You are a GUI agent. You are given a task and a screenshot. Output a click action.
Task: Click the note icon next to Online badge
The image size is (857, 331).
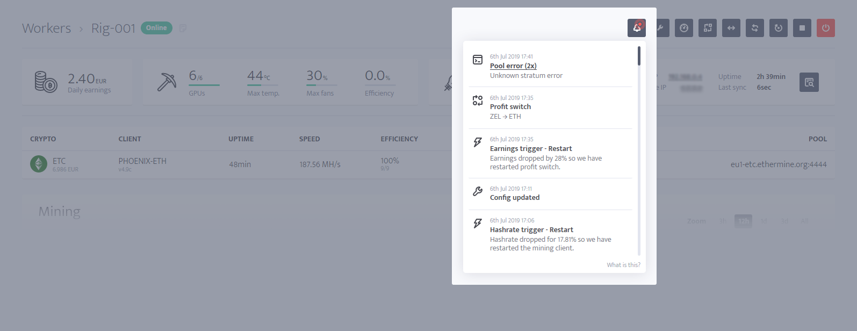coord(183,28)
